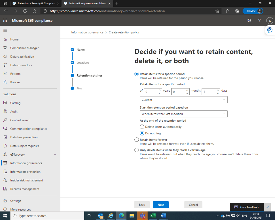The image size is (275, 220).
Task: Select Only delete items when they reach a certain age
Action: coord(137,150)
